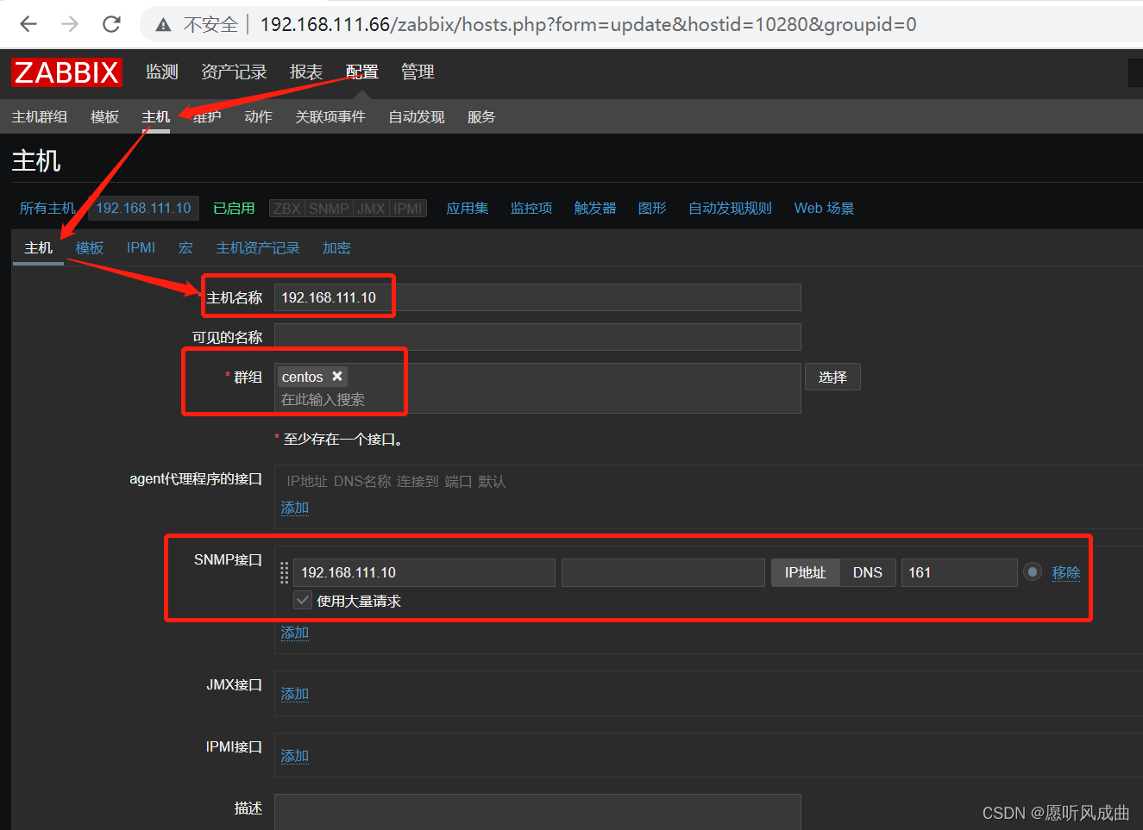Click the group search input 在此输入搜索
This screenshot has width=1143, height=830.
click(x=323, y=399)
